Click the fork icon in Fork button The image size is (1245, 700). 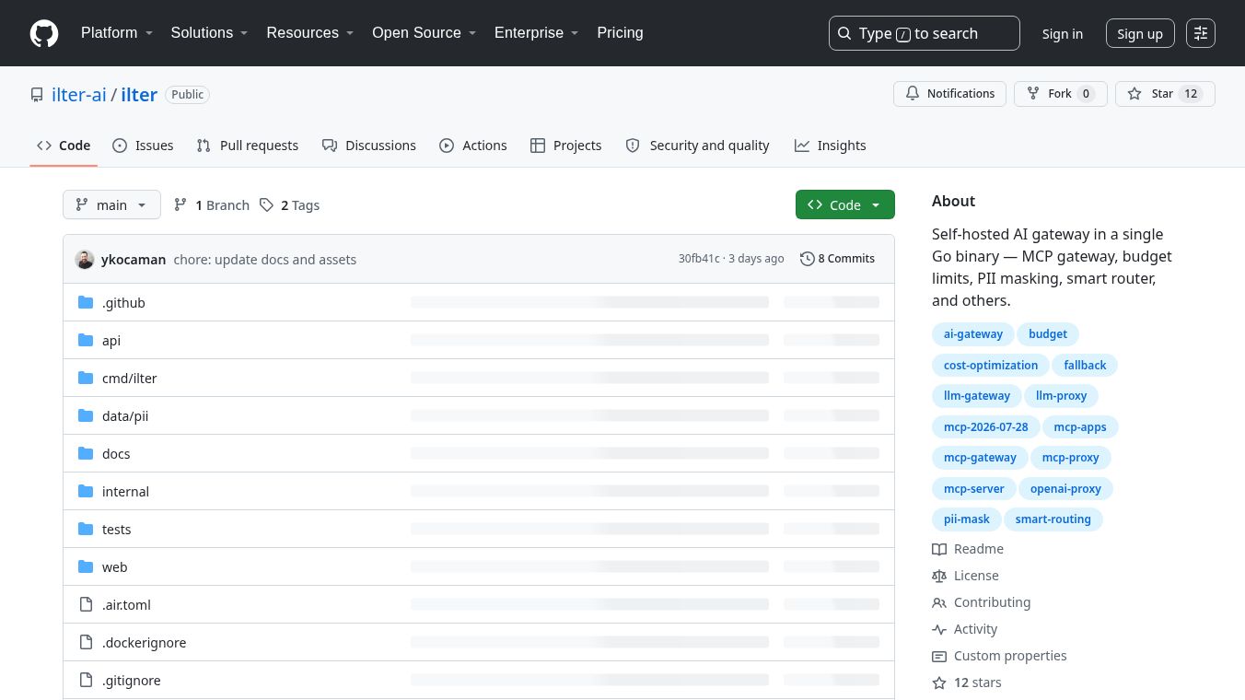click(x=1033, y=94)
